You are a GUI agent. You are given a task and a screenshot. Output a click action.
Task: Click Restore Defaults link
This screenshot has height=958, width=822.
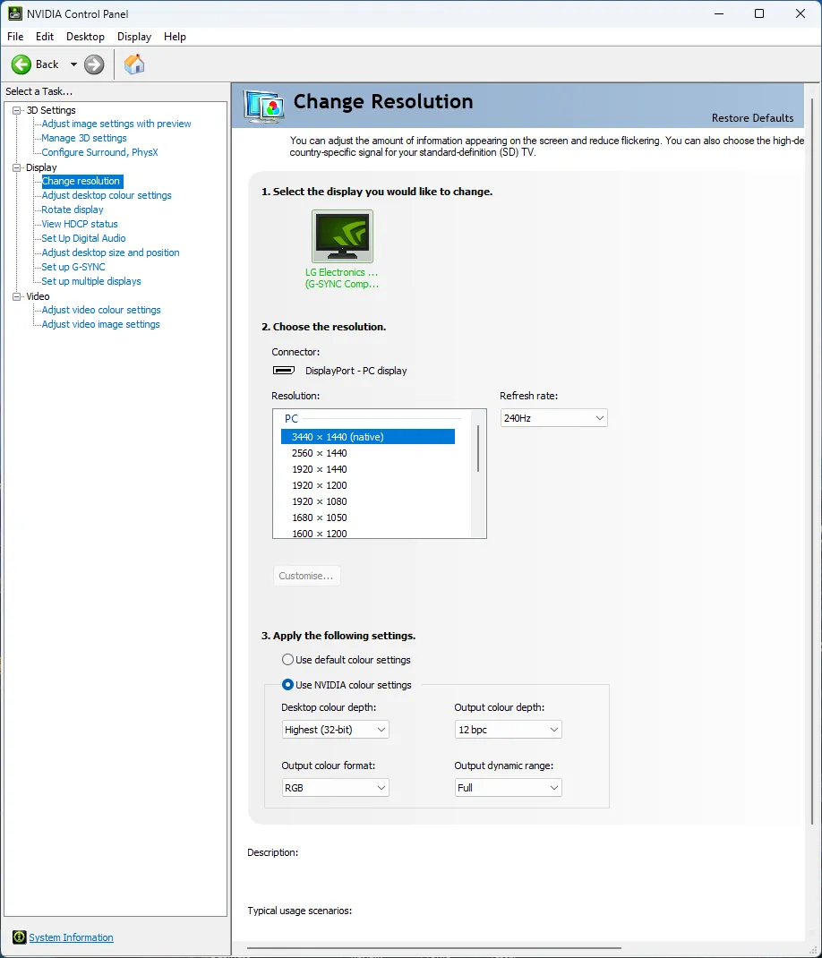[x=752, y=118]
